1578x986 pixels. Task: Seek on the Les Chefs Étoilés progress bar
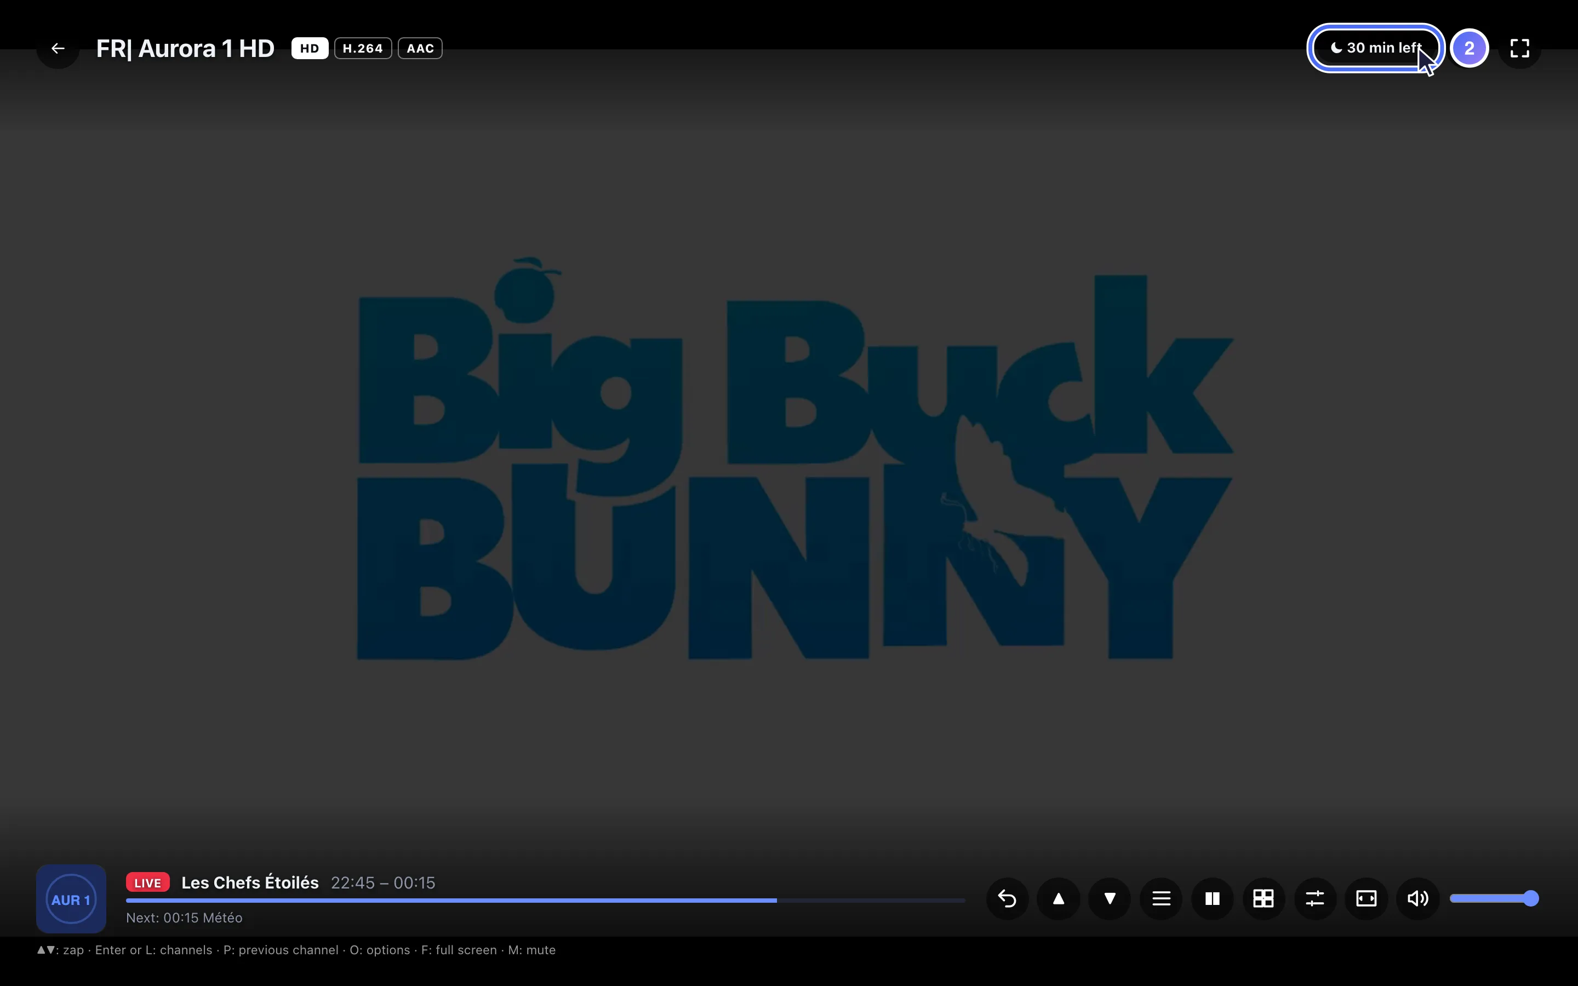[545, 901]
